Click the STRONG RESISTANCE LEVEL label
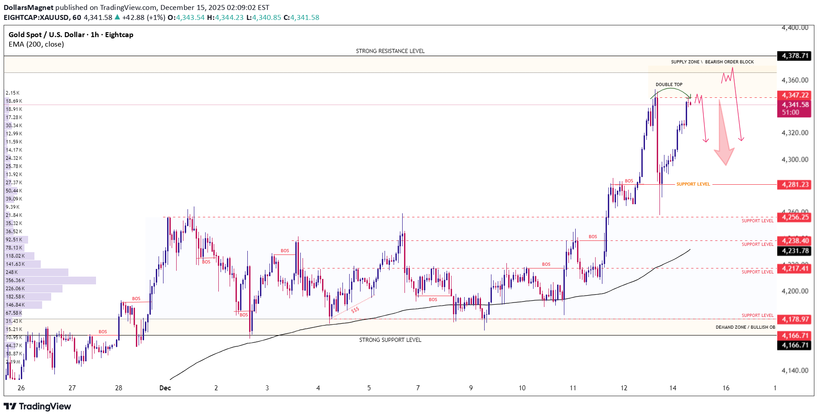This screenshot has width=818, height=417. point(390,51)
